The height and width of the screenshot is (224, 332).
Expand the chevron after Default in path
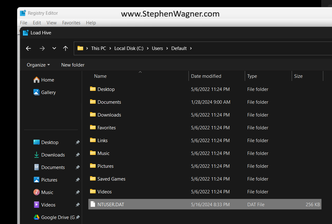coord(191,48)
